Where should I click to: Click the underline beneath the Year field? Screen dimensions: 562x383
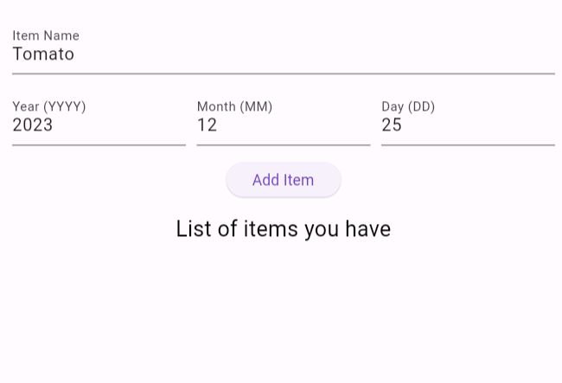[99, 144]
